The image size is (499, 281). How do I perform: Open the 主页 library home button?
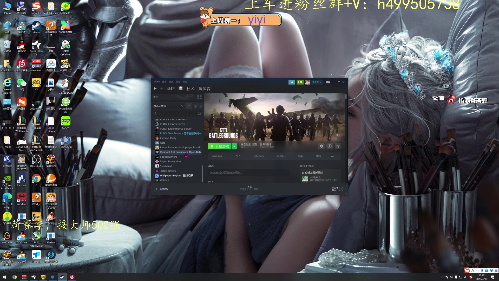click(173, 97)
